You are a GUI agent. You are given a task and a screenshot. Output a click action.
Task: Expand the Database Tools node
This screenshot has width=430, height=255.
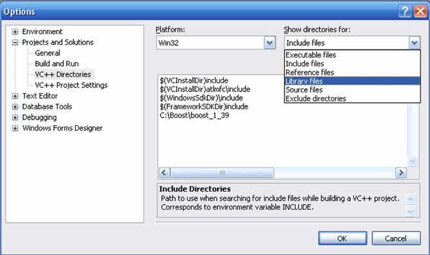pos(15,107)
